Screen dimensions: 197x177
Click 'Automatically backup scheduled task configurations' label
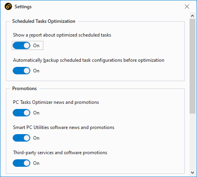point(89,60)
